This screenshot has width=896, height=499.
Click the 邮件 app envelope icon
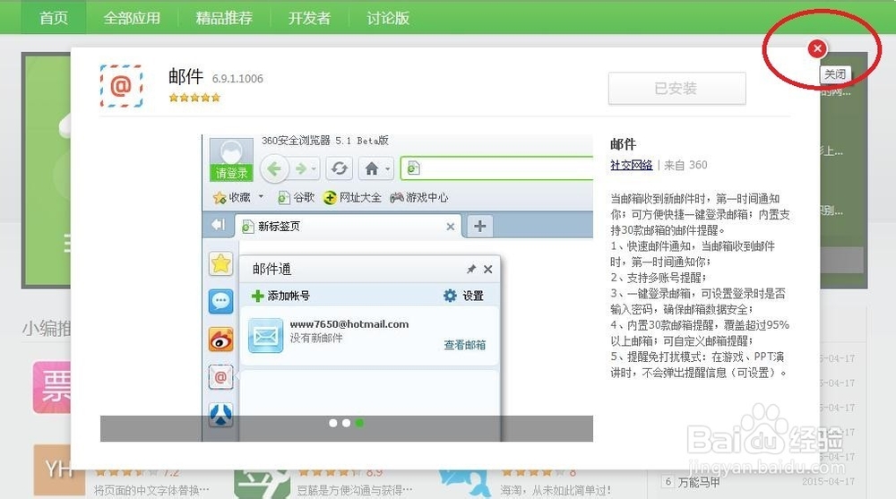(121, 86)
